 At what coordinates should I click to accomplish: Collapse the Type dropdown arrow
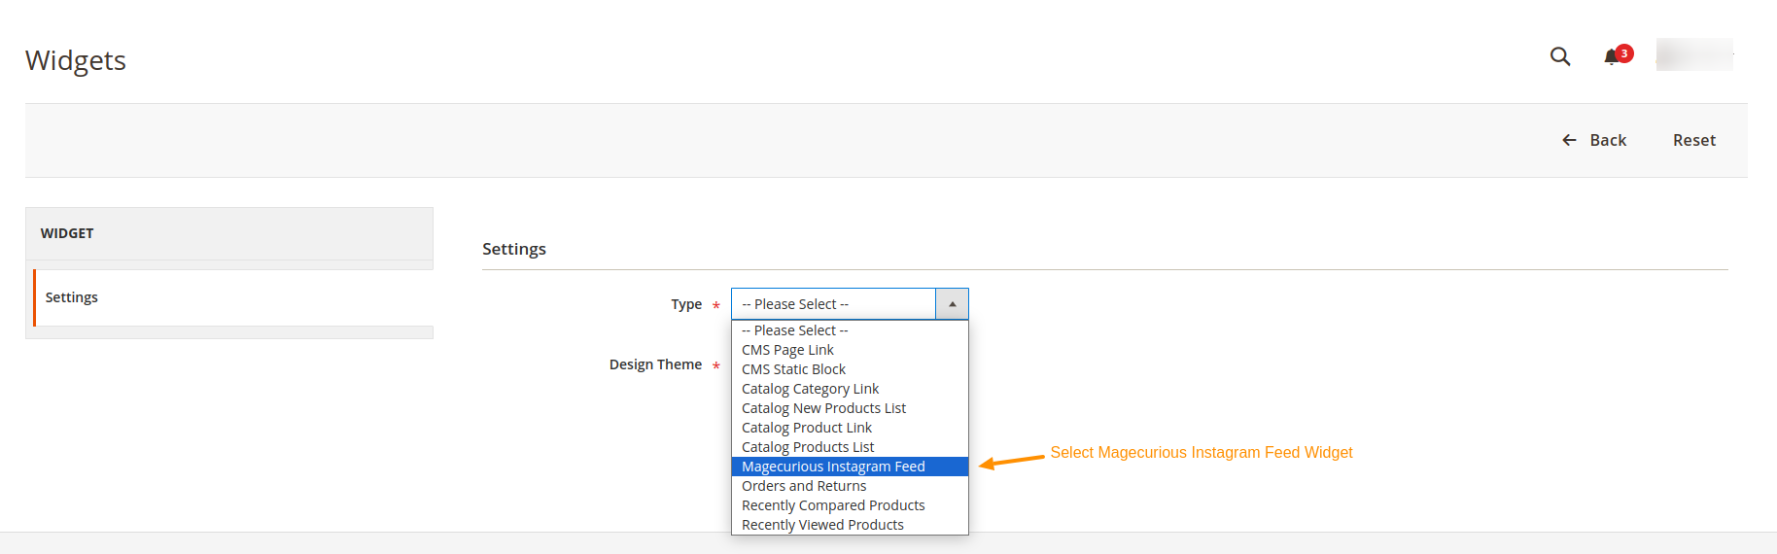952,304
